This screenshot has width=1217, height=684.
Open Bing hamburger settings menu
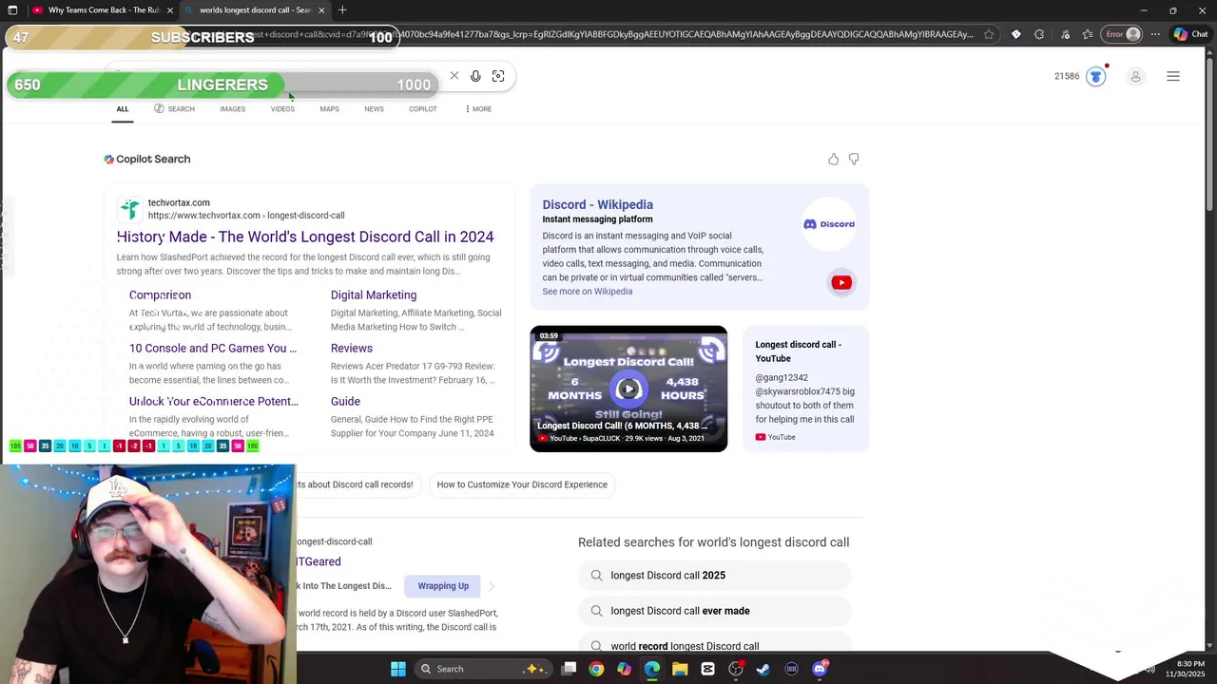1173,76
